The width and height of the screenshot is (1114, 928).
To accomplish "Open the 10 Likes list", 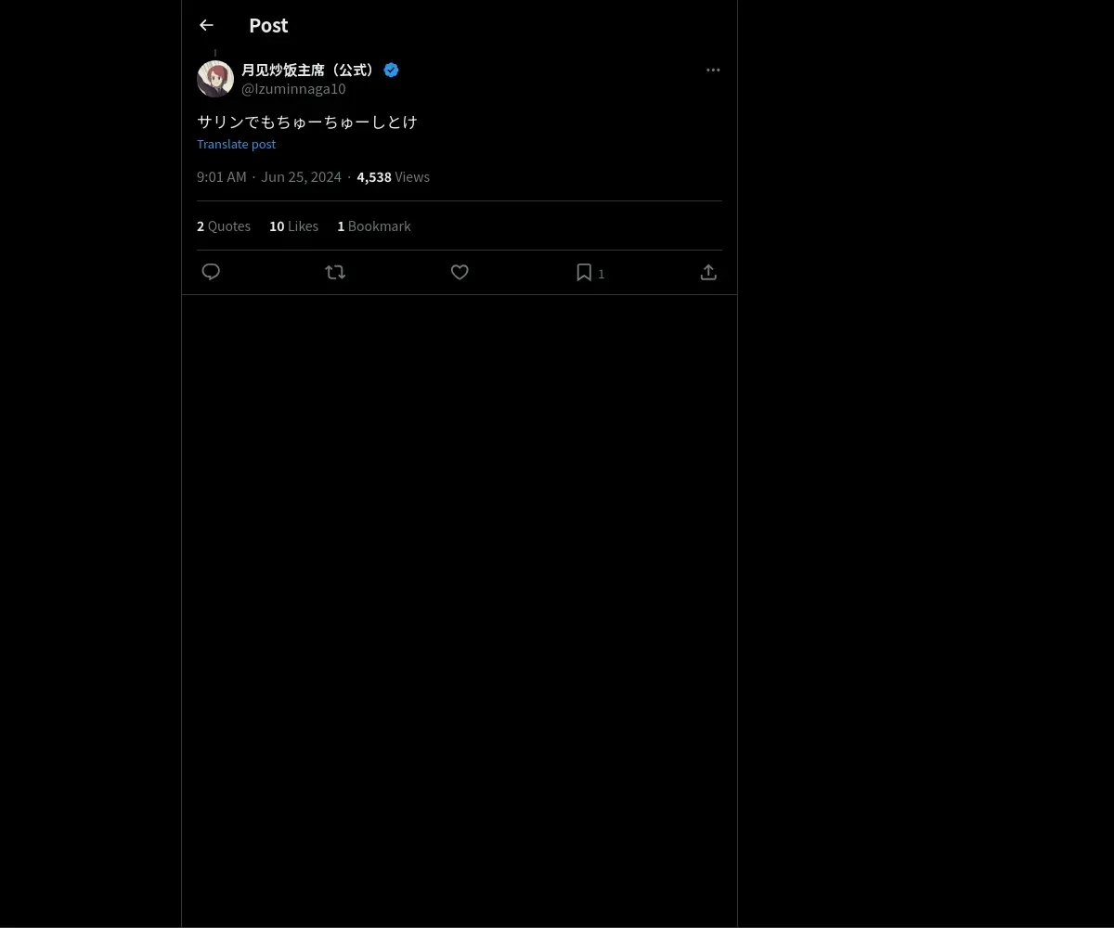I will coord(293,226).
